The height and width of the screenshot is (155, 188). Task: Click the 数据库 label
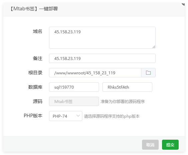pos(35,87)
